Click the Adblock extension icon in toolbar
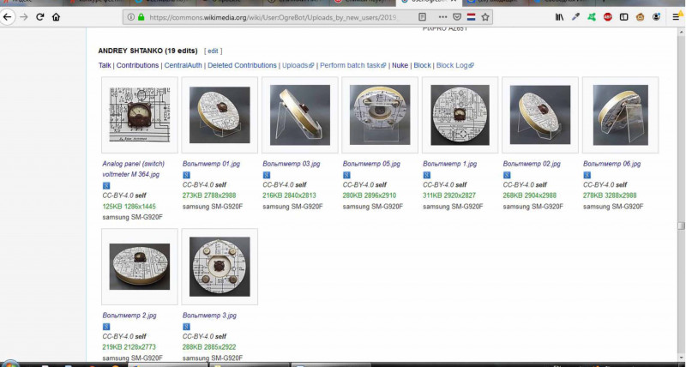 pos(608,17)
